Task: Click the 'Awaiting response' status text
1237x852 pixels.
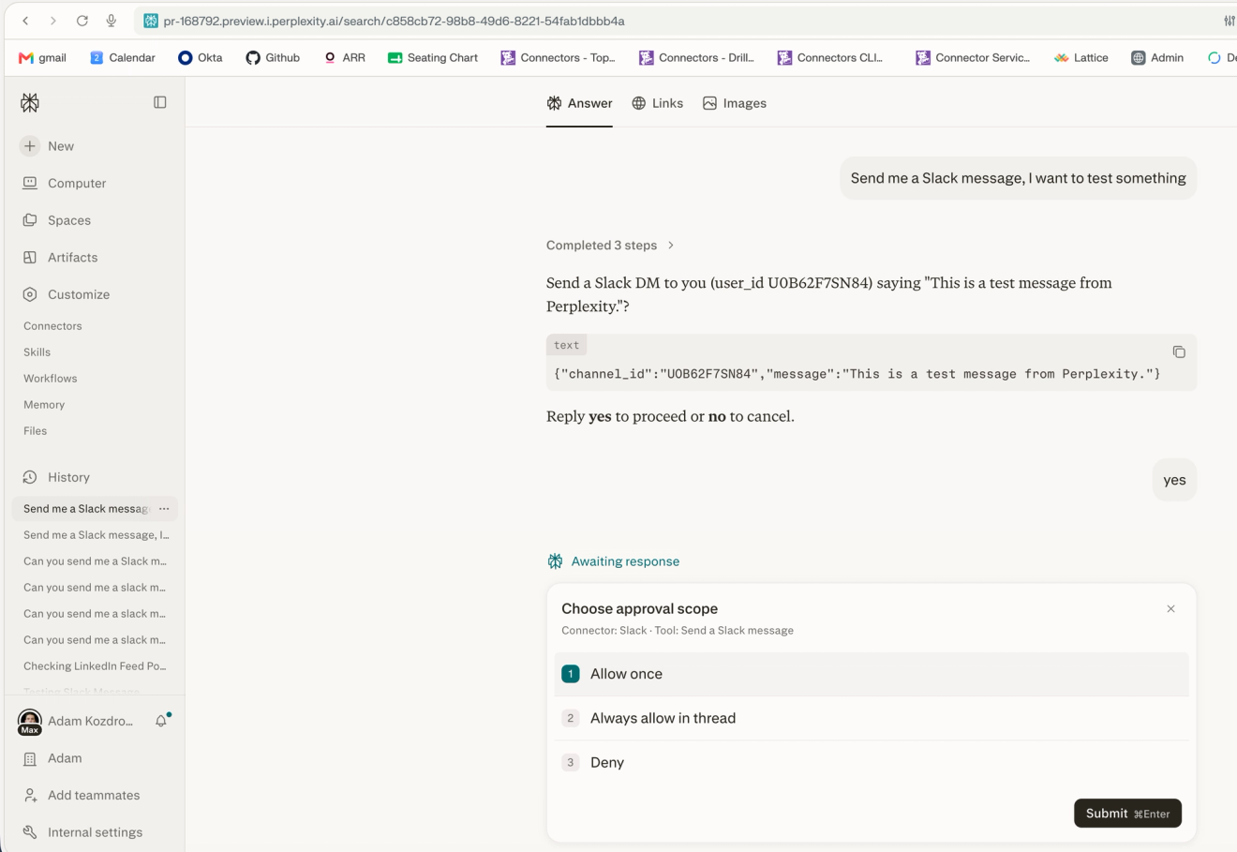Action: click(x=625, y=561)
